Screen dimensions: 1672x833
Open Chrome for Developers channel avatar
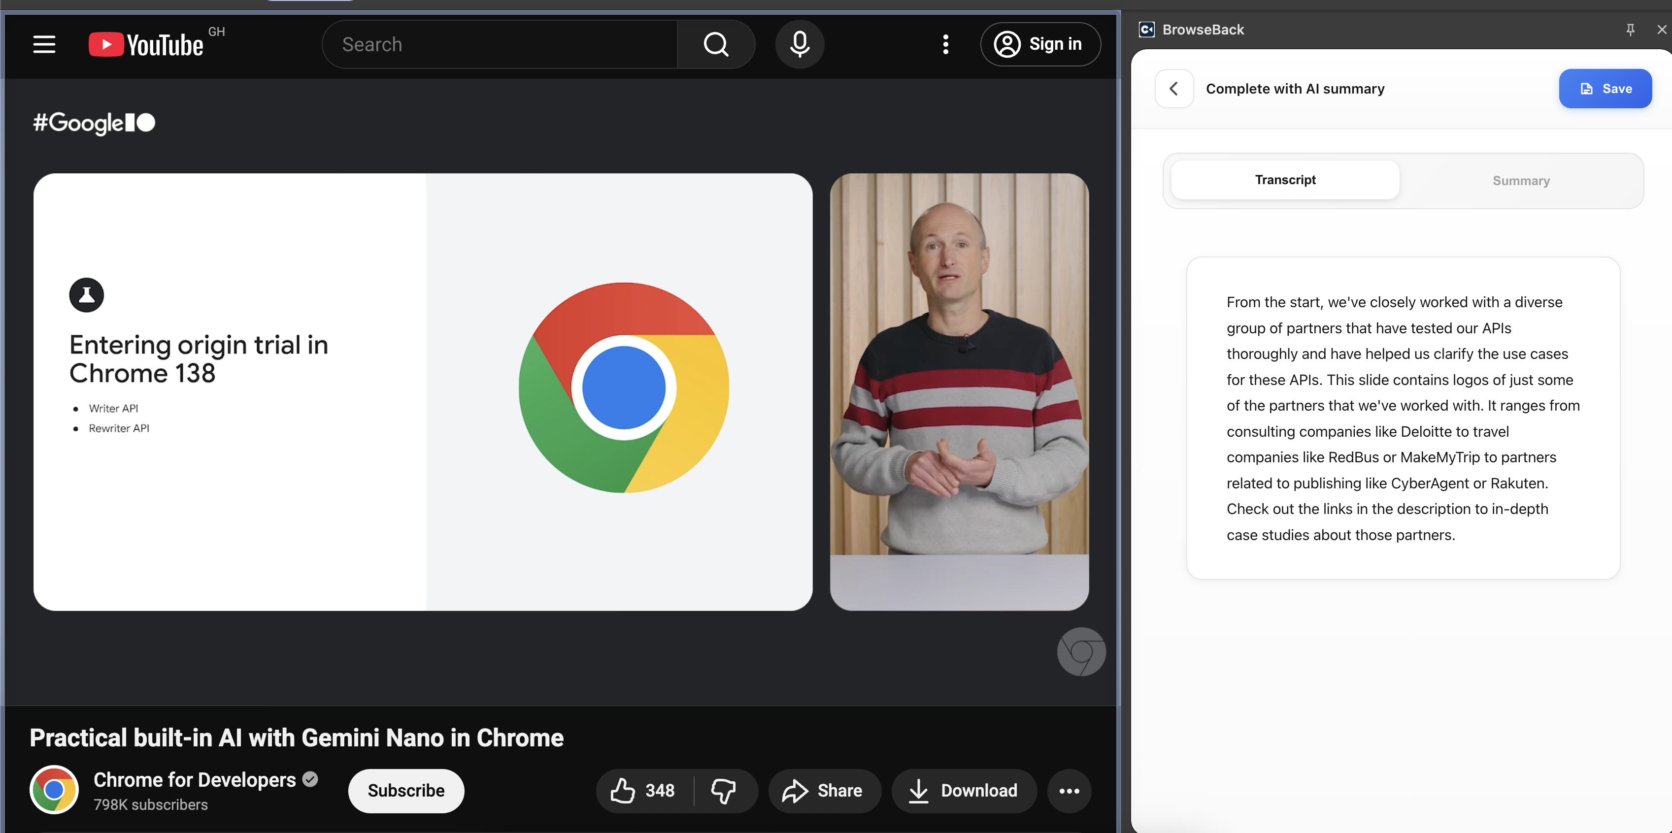tap(54, 790)
